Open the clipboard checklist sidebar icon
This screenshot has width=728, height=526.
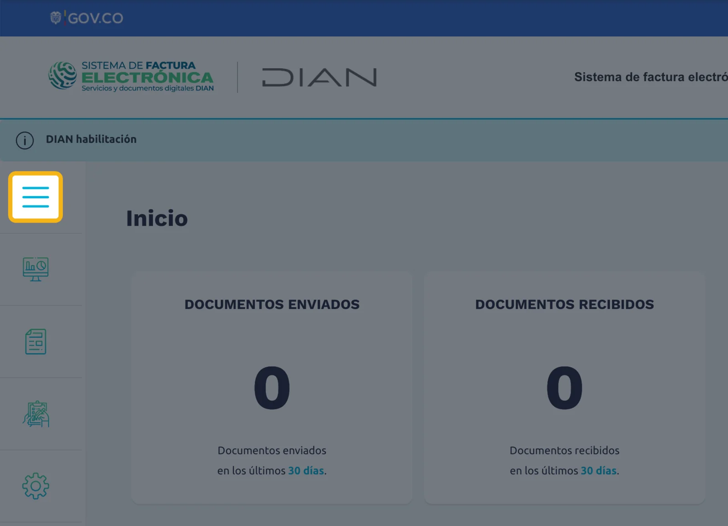35,414
